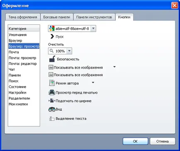Click the Безопасность padlock icon
180x151 pixels.
click(x=52, y=59)
